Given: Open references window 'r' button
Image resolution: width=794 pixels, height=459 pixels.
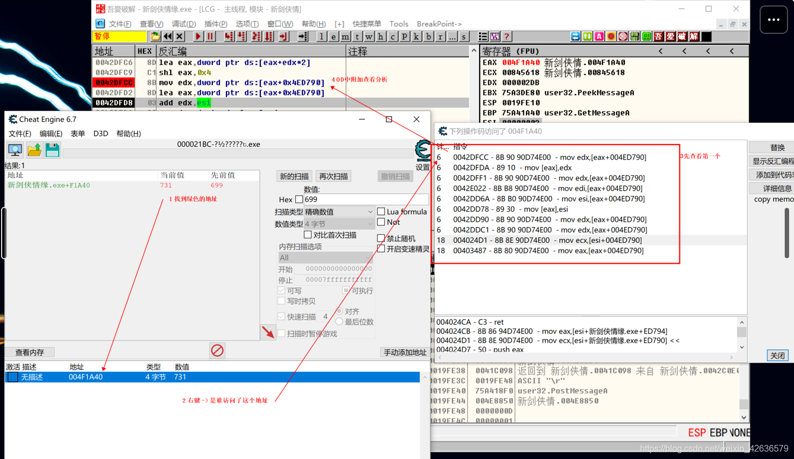Looking at the screenshot, I should pos(440,37).
